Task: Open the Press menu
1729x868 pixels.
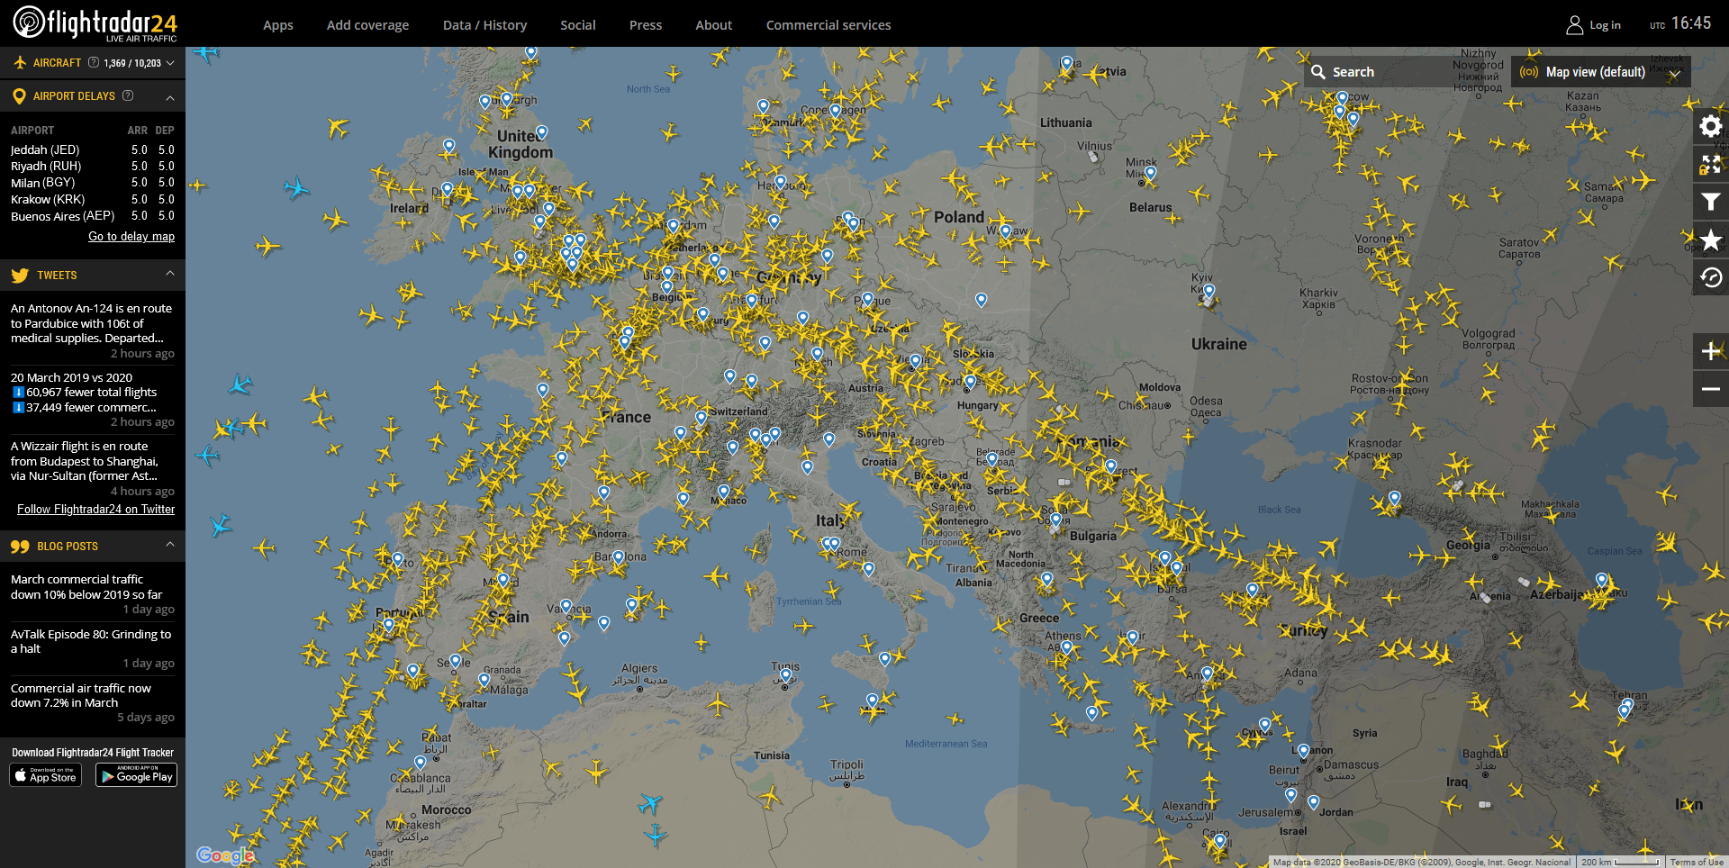Action: point(646,25)
